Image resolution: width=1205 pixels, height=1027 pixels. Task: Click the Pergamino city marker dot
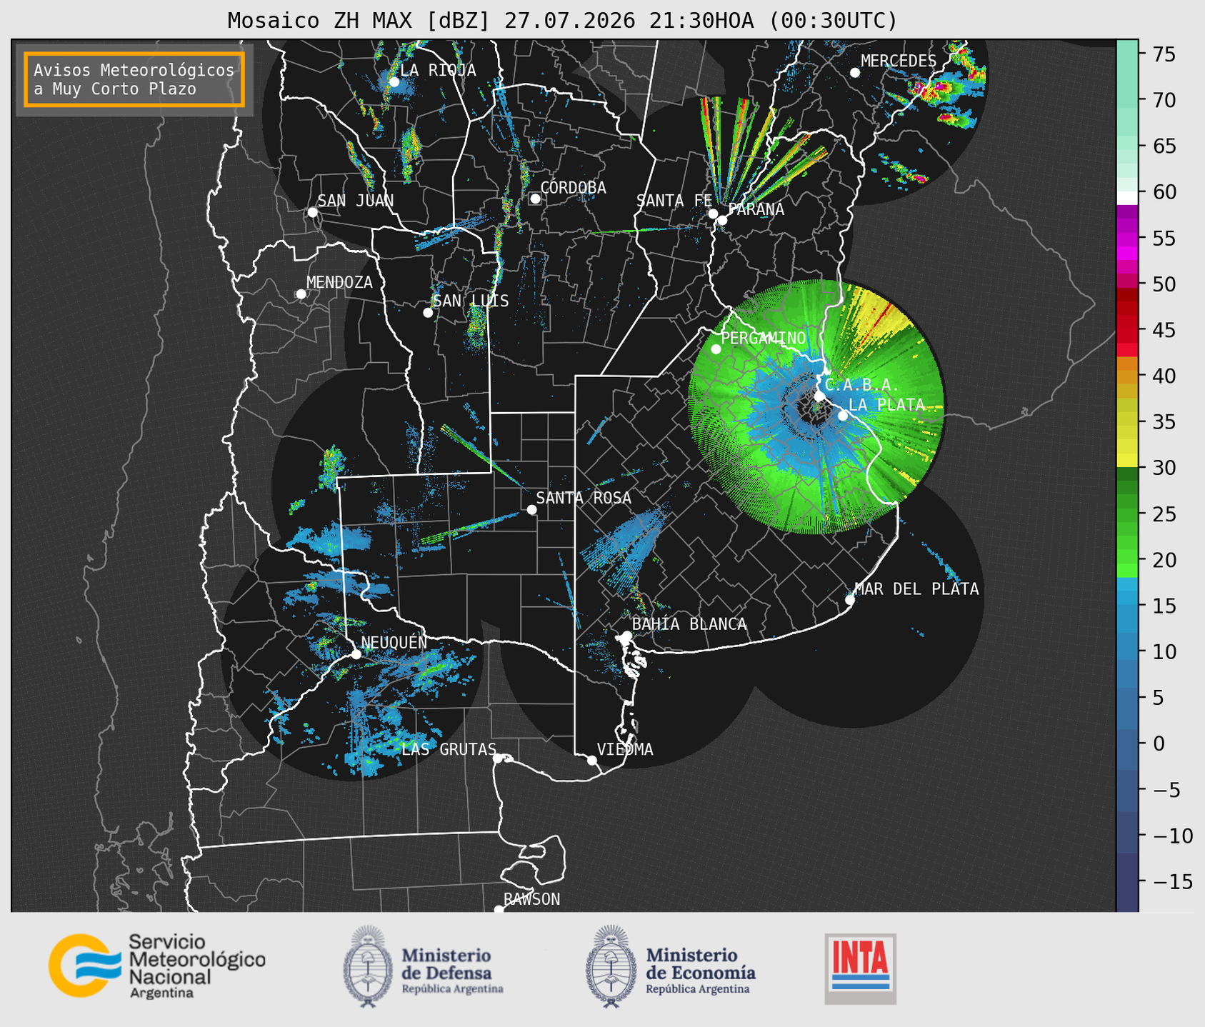[716, 349]
